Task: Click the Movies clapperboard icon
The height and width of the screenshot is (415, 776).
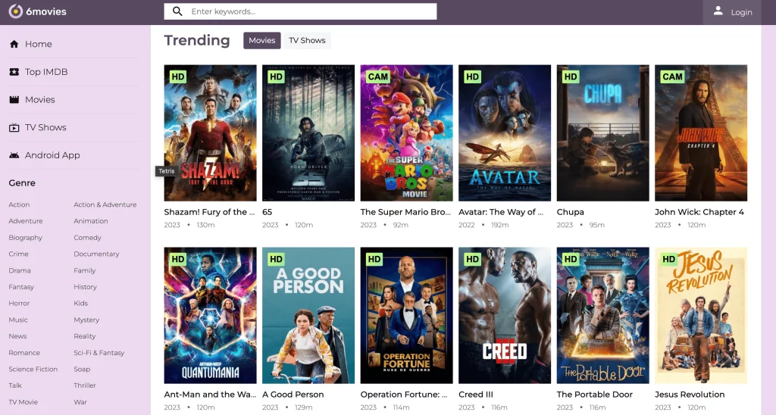Action: pos(14,99)
